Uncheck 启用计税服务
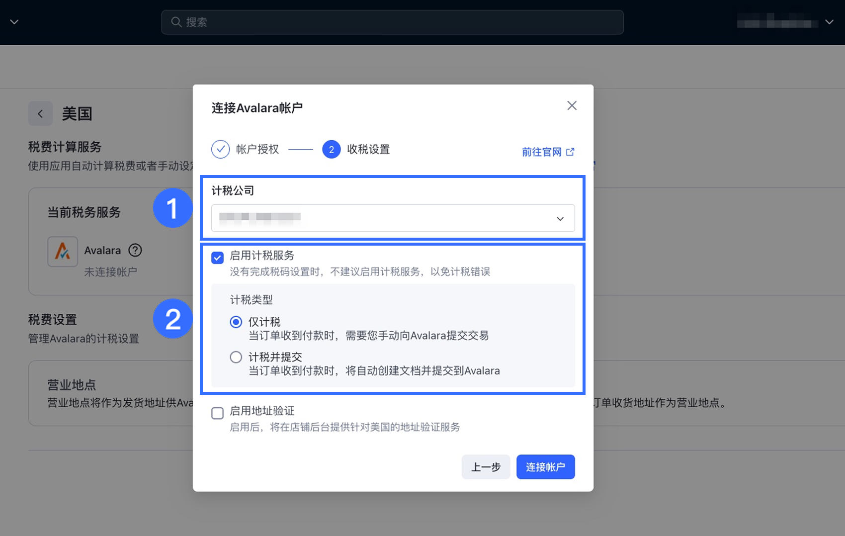This screenshot has width=845, height=536. point(217,258)
